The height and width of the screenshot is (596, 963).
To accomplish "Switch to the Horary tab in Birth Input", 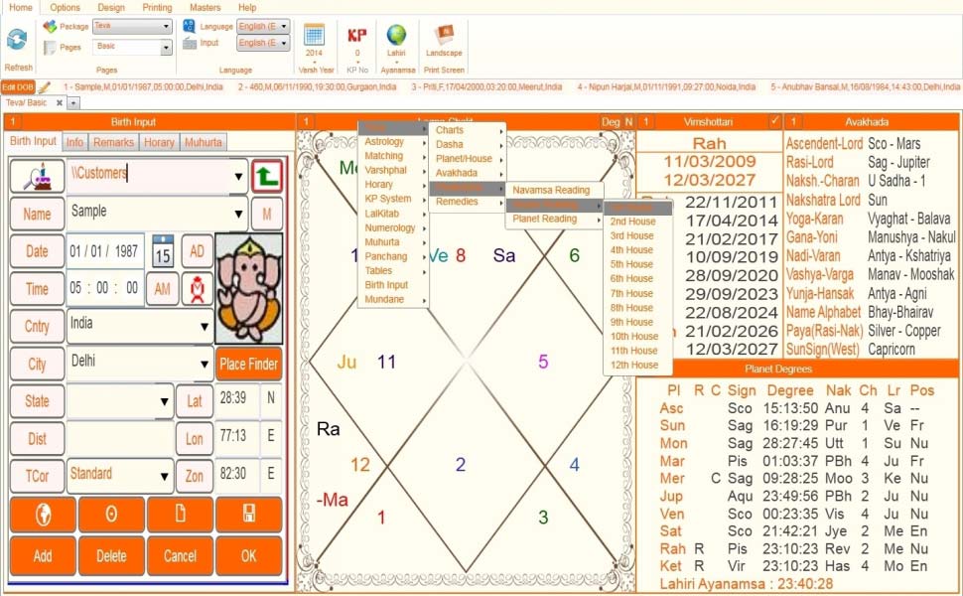I will (x=159, y=142).
